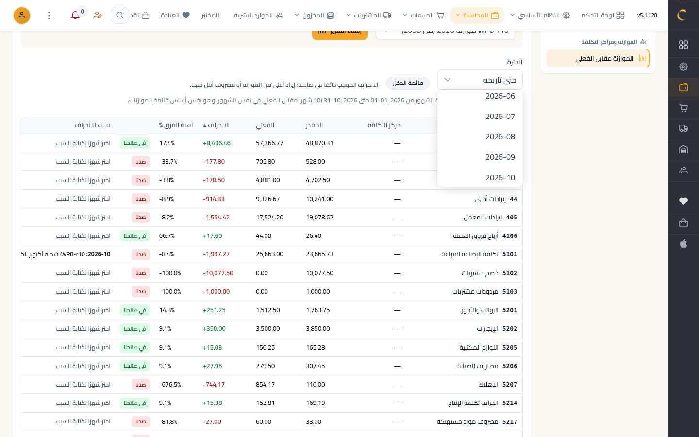Click the ضدنا badge on row 5102
Image resolution: width=699 pixels, height=437 pixels.
(x=141, y=273)
